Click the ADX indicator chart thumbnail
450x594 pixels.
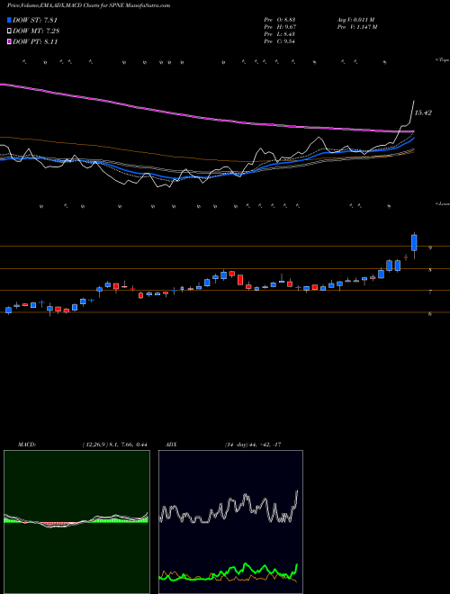230,522
